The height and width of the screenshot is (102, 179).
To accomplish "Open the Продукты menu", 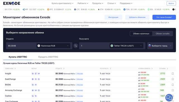I will 98,3.
